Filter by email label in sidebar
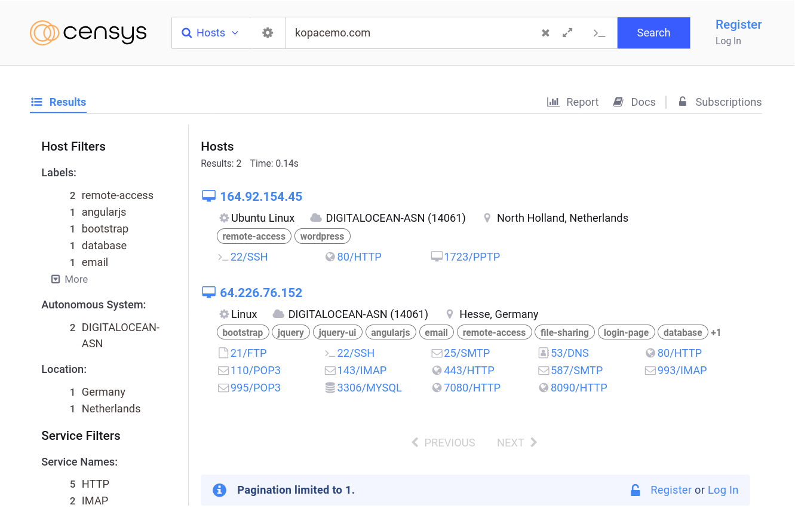 [x=95, y=262]
